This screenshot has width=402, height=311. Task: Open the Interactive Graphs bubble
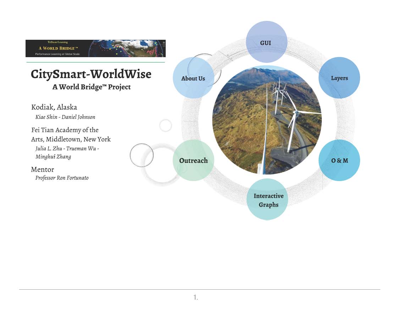268,200
